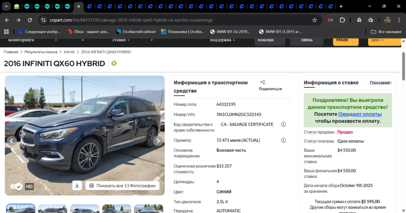Select the second photo thumbnail
This screenshot has height=213, width=406.
click(x=53, y=208)
